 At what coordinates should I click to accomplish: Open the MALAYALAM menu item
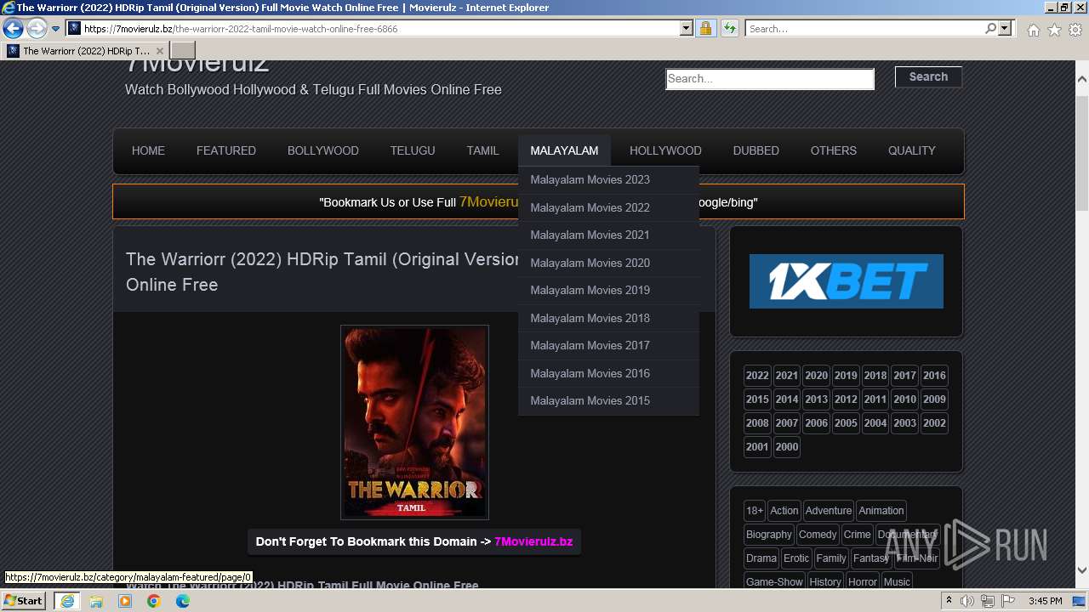tap(564, 150)
